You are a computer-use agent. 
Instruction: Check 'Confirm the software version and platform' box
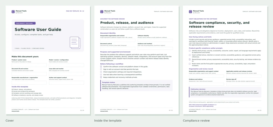tap(101, 66)
